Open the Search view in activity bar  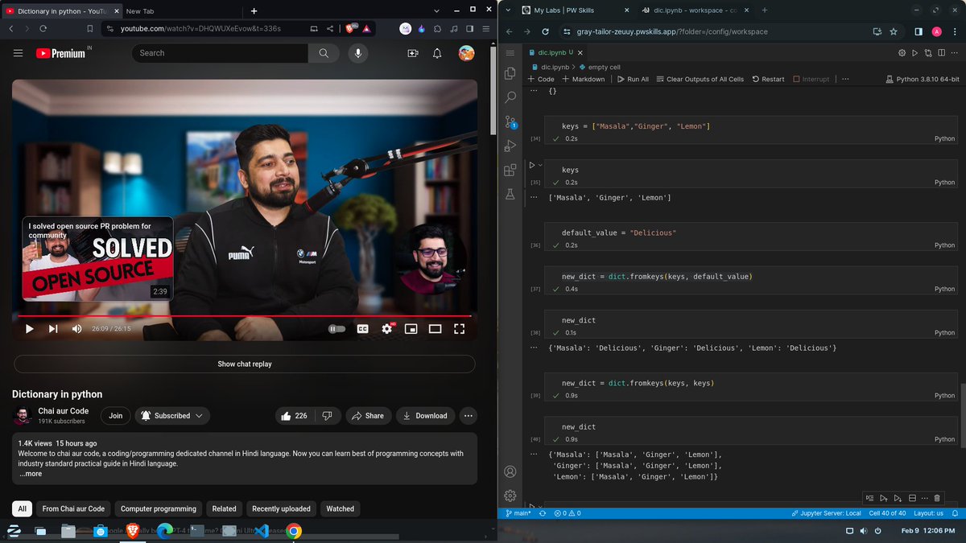click(510, 97)
